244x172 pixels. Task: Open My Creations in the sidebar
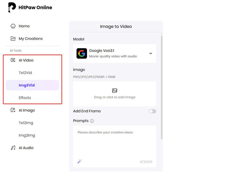coord(31,39)
